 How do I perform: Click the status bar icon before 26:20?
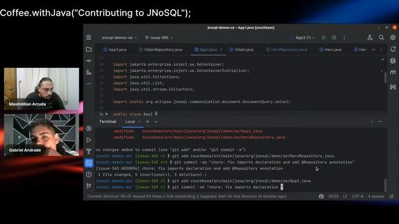(x=321, y=197)
